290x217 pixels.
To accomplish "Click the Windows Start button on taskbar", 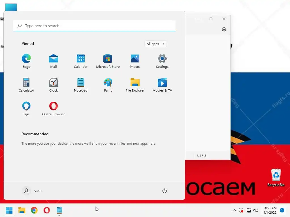I will point(9,210).
